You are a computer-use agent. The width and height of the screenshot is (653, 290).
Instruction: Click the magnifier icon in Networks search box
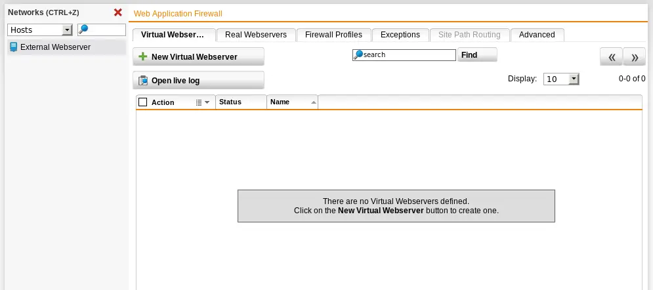(84, 30)
